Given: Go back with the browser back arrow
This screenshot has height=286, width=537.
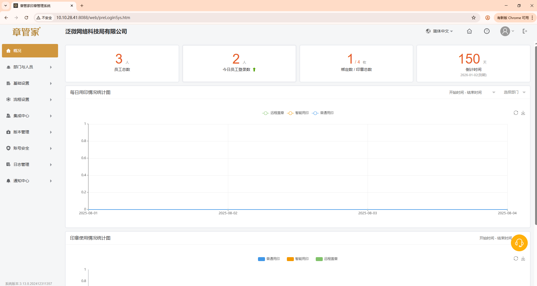Looking at the screenshot, I should click(6, 18).
